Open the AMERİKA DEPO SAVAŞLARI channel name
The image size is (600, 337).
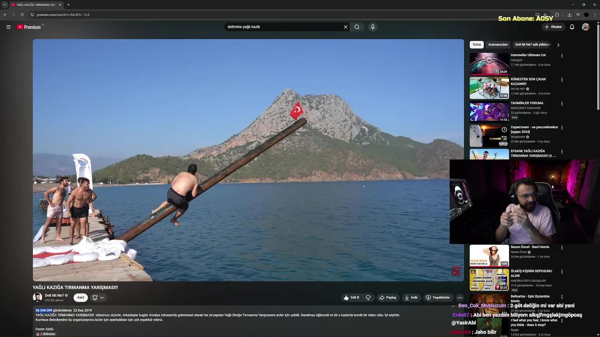coord(529,281)
